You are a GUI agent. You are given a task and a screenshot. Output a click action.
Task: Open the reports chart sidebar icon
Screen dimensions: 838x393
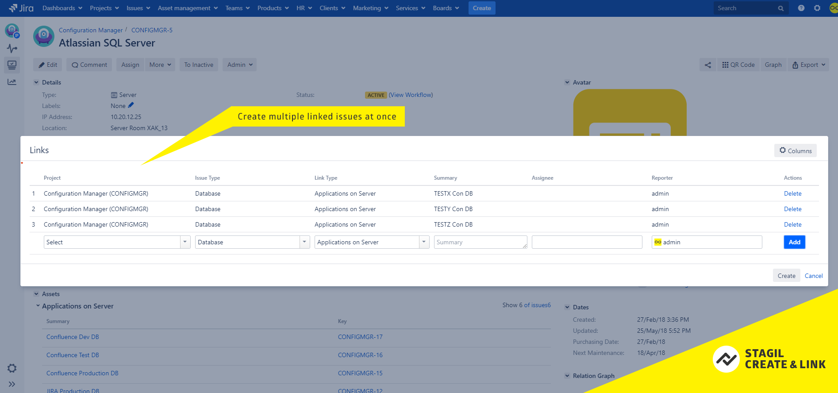[x=12, y=82]
